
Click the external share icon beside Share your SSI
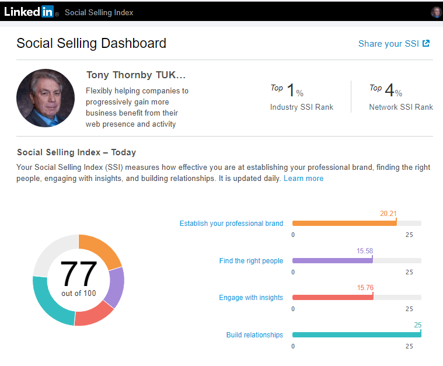tap(426, 43)
